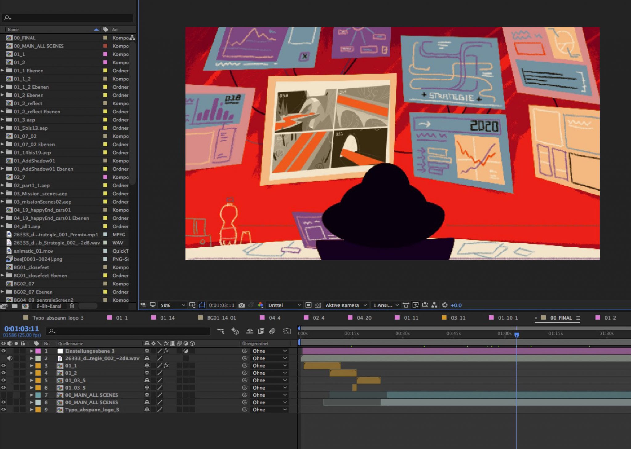Open the Graph Editor in timeline

click(x=287, y=331)
